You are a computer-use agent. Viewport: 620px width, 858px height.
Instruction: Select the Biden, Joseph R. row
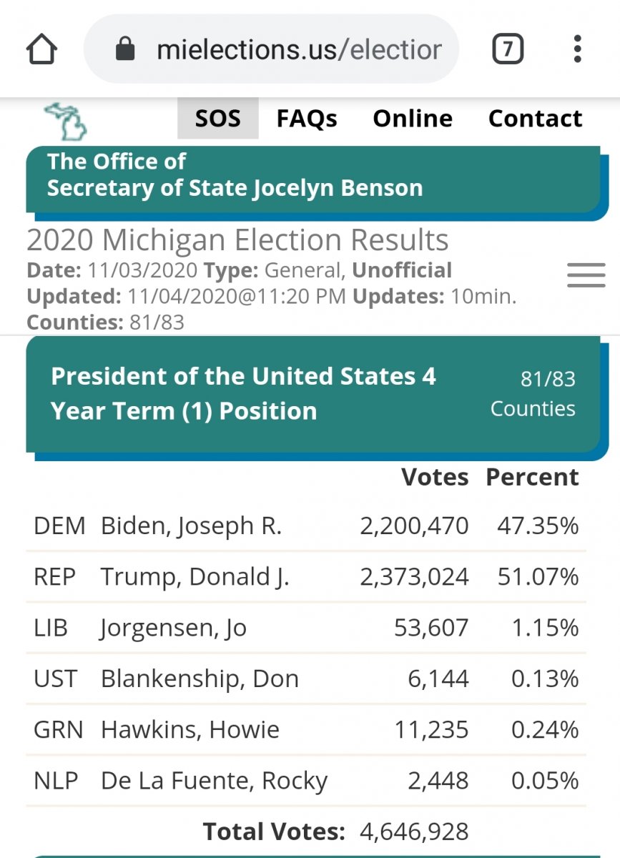[x=306, y=526]
